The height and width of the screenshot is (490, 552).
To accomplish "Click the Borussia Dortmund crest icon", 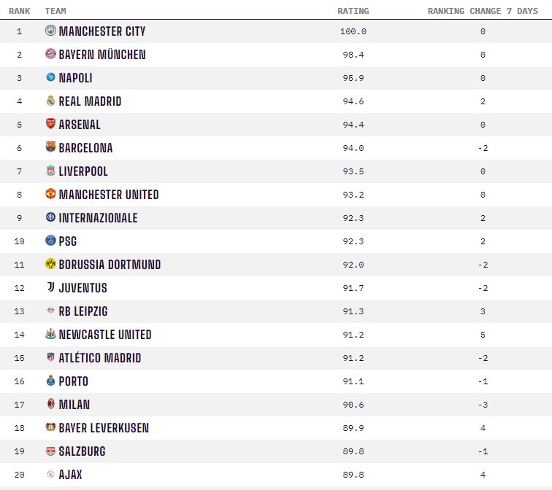I will [x=50, y=265].
